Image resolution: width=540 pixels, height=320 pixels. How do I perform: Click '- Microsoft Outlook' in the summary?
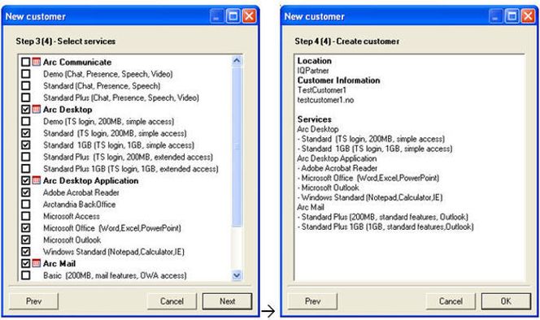pos(328,188)
